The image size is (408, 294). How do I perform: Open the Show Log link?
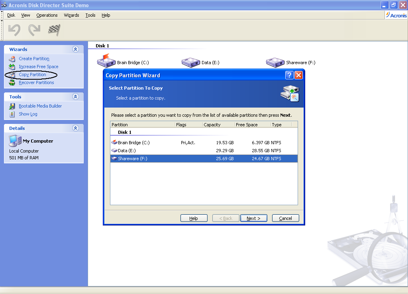click(x=28, y=114)
